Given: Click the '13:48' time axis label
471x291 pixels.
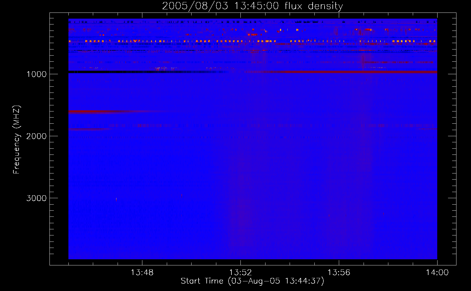Looking at the screenshot, I should click(x=142, y=273).
